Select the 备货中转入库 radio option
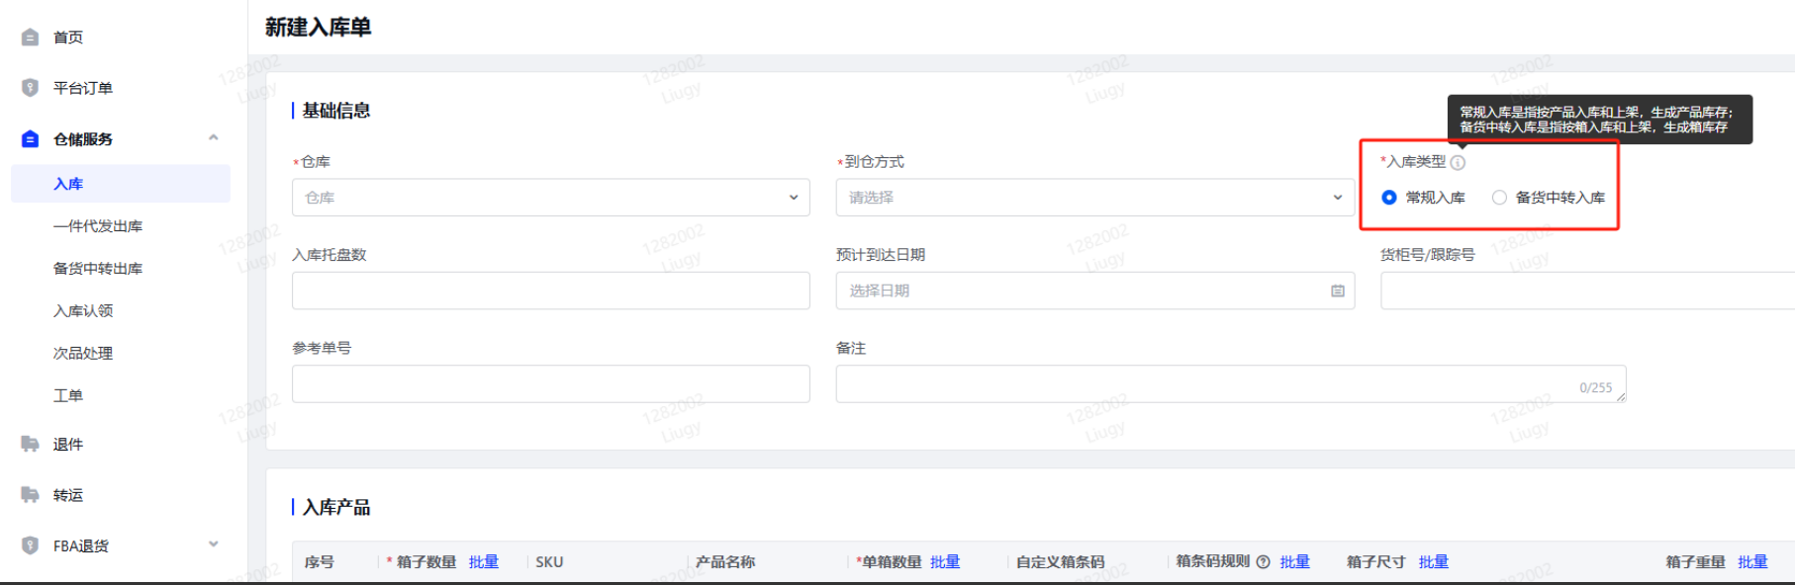This screenshot has height=585, width=1795. click(x=1499, y=198)
